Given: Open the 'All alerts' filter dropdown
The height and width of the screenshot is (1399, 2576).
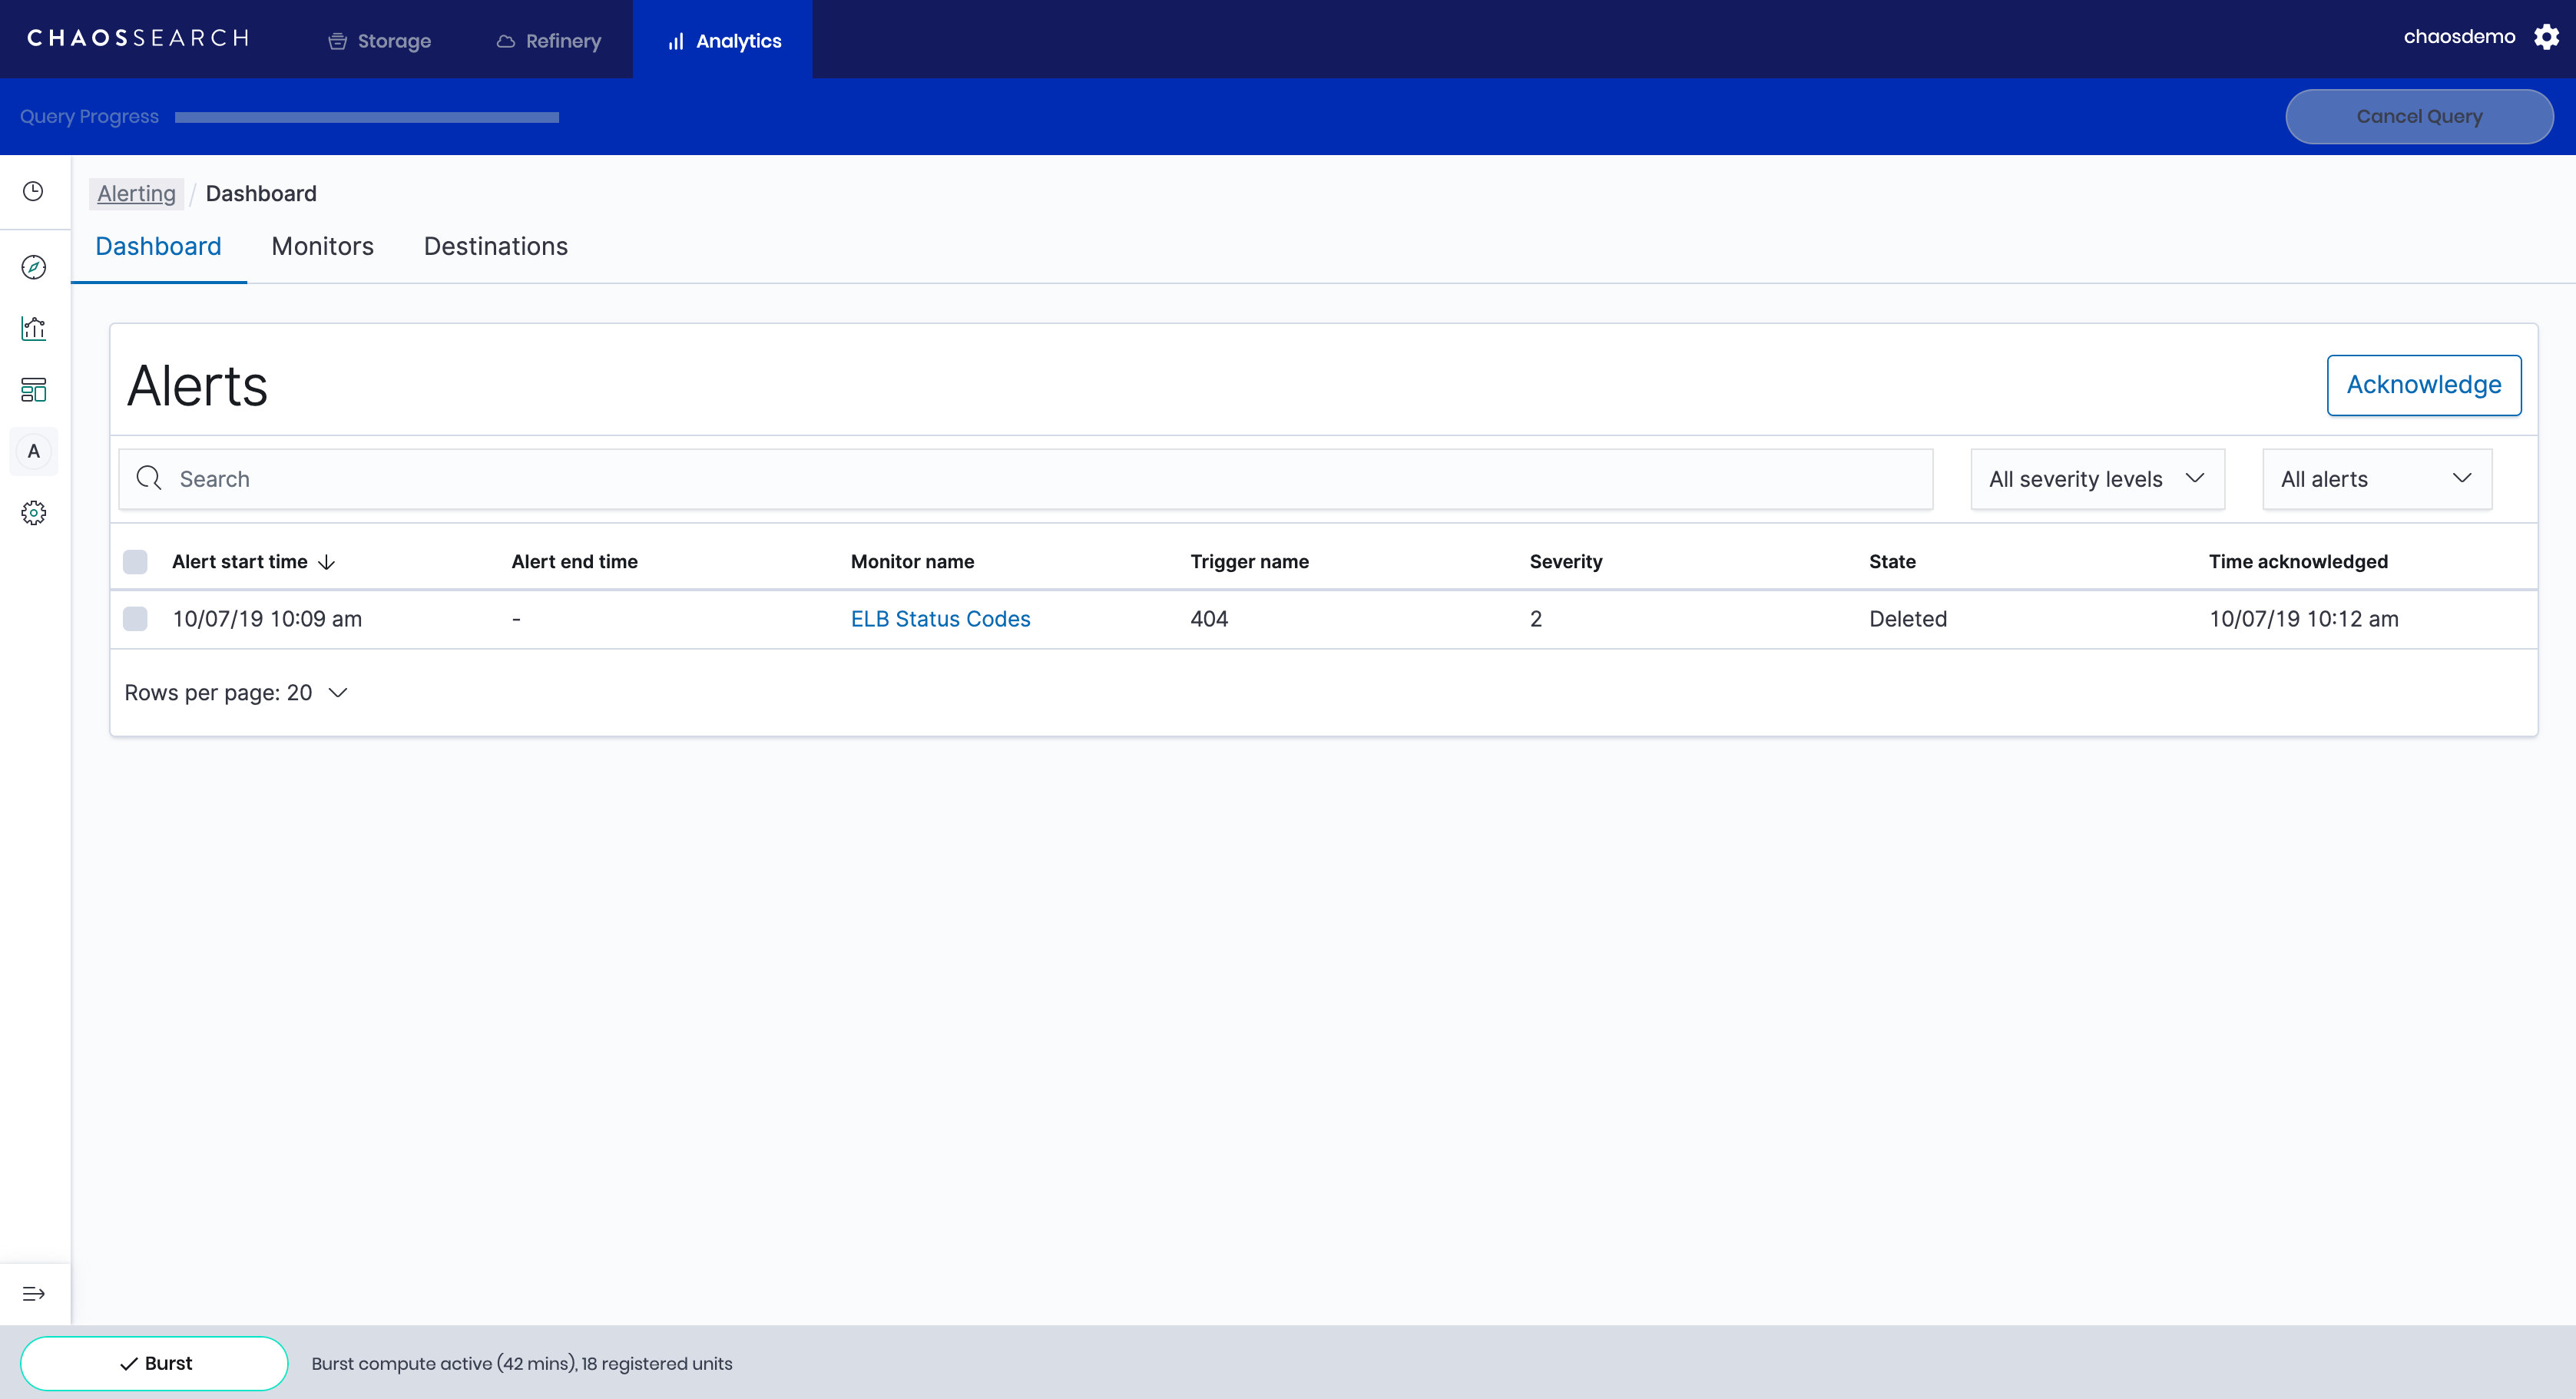Looking at the screenshot, I should tap(2376, 478).
